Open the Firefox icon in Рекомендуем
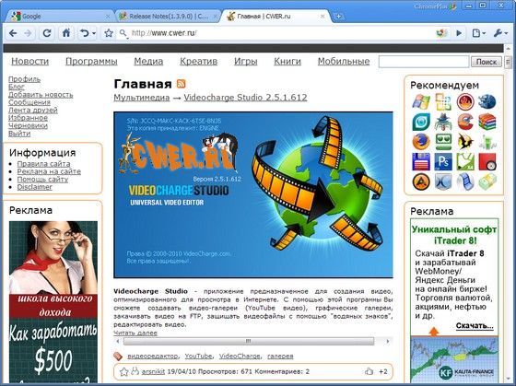Screen dimensions: 516x386 pos(421,142)
